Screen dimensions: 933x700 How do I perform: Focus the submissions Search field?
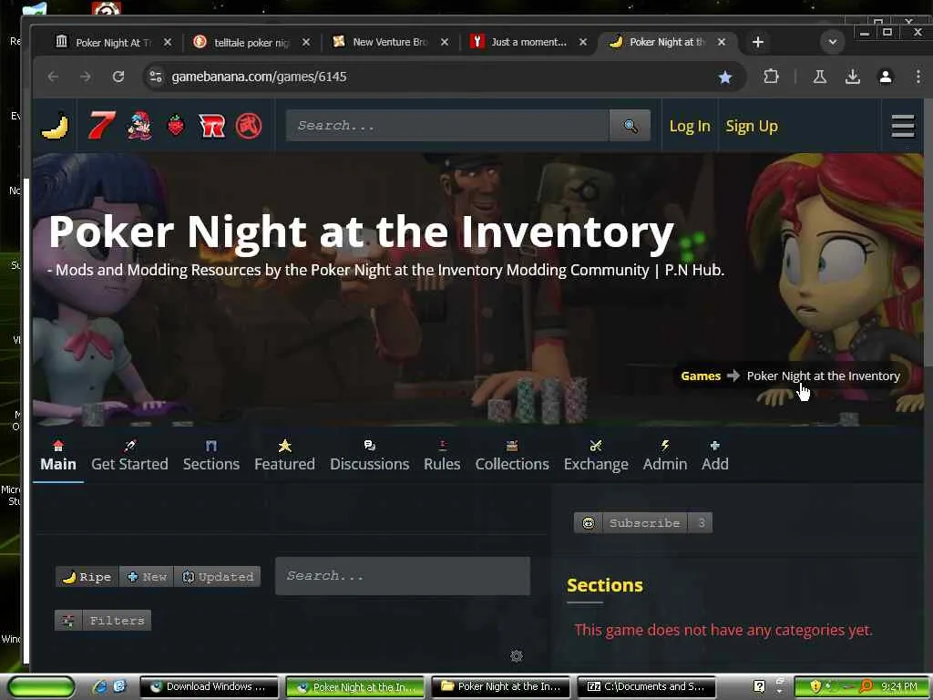pos(402,576)
